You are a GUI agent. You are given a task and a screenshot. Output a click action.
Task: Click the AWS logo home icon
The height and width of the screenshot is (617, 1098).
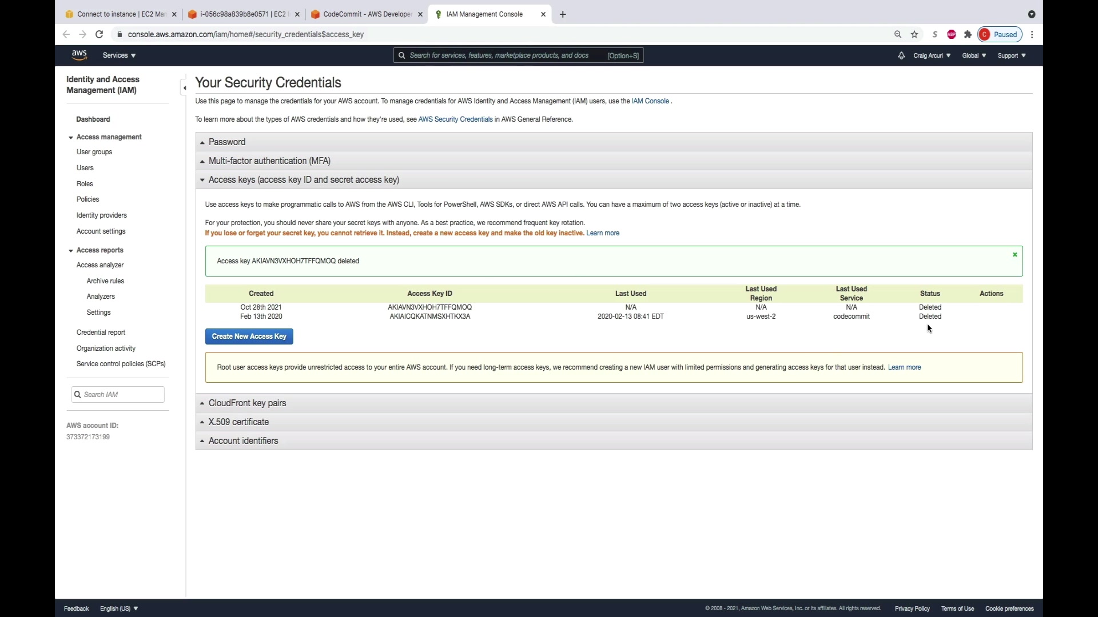click(x=79, y=55)
